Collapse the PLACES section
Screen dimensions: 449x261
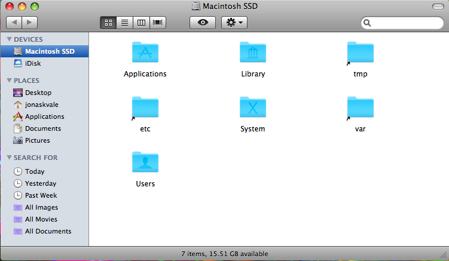tap(9, 81)
